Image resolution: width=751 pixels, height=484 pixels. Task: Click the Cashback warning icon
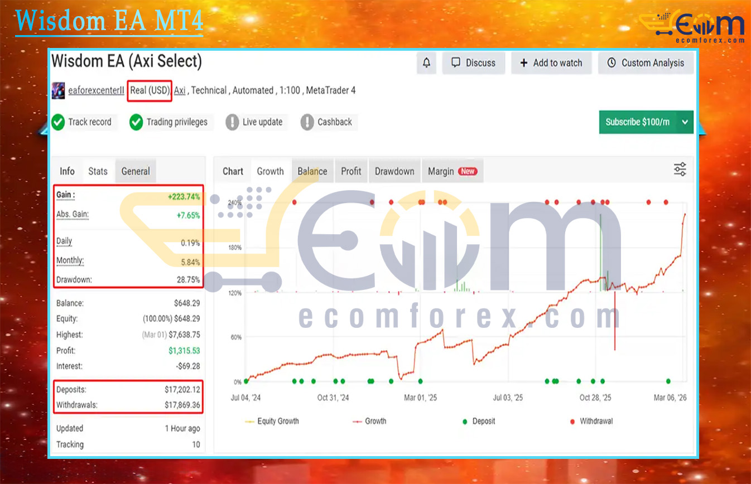click(307, 122)
